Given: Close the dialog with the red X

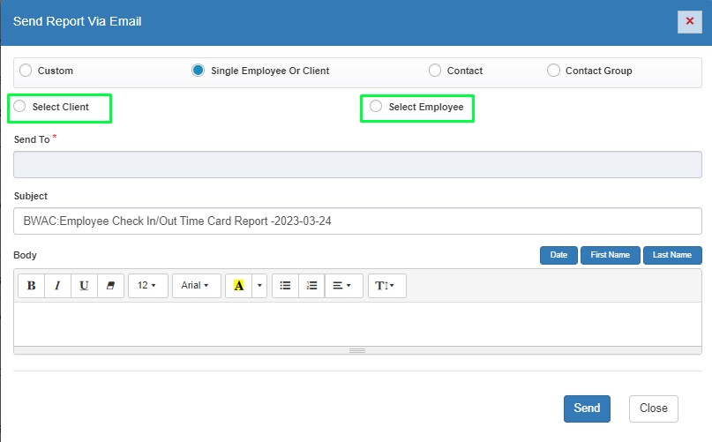Looking at the screenshot, I should pyautogui.click(x=689, y=21).
